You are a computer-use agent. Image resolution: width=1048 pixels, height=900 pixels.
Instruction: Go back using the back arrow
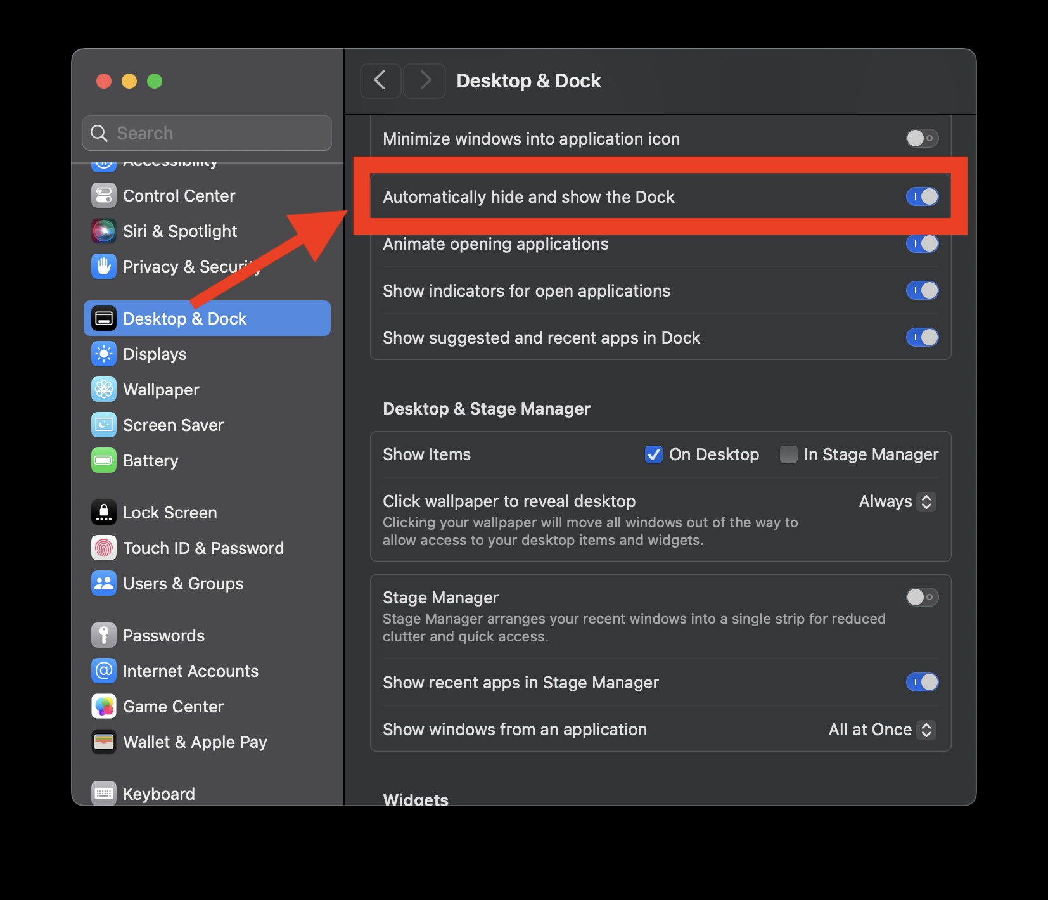[x=380, y=80]
